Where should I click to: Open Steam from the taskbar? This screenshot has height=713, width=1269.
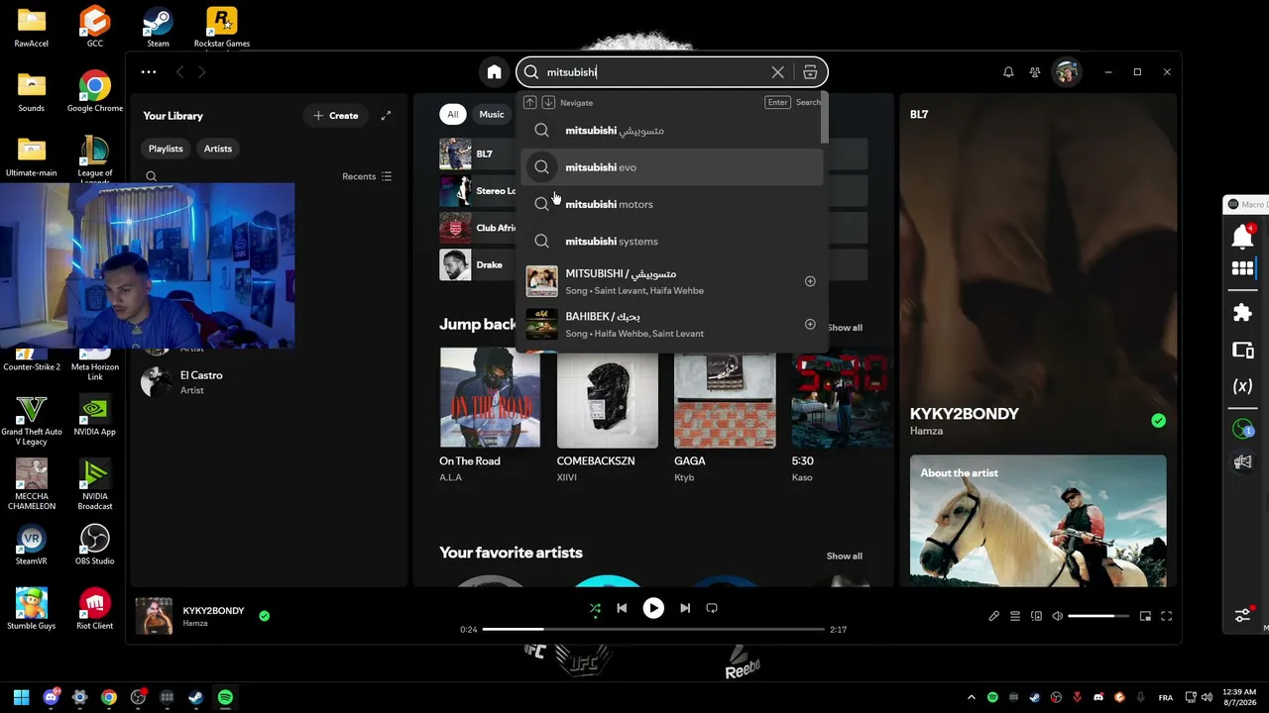pos(196,697)
